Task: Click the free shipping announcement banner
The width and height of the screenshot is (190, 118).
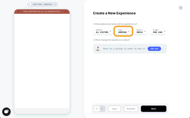Action: (42, 12)
